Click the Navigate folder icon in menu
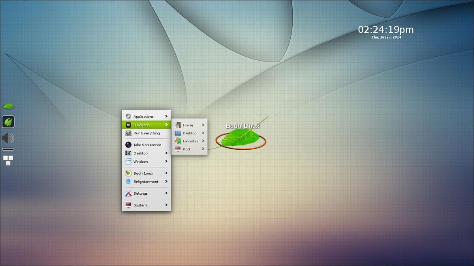The height and width of the screenshot is (266, 474). click(x=128, y=125)
